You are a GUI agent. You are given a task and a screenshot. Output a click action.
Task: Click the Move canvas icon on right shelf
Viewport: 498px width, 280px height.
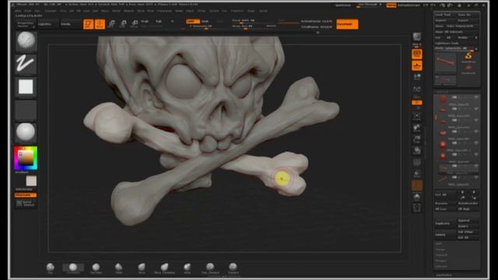[417, 128]
